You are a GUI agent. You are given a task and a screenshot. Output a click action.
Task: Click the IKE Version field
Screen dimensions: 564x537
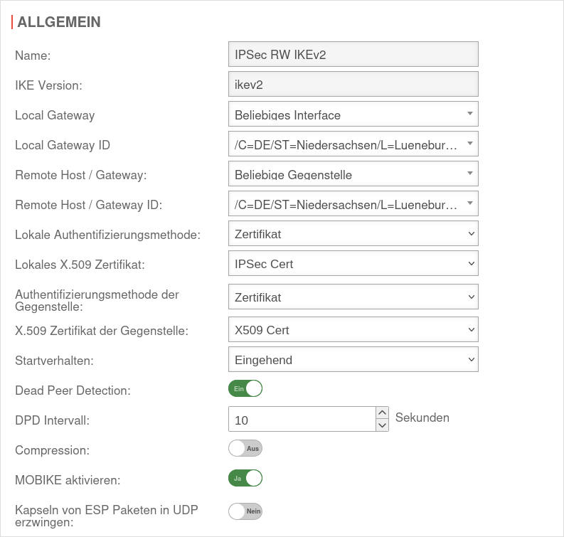click(353, 85)
